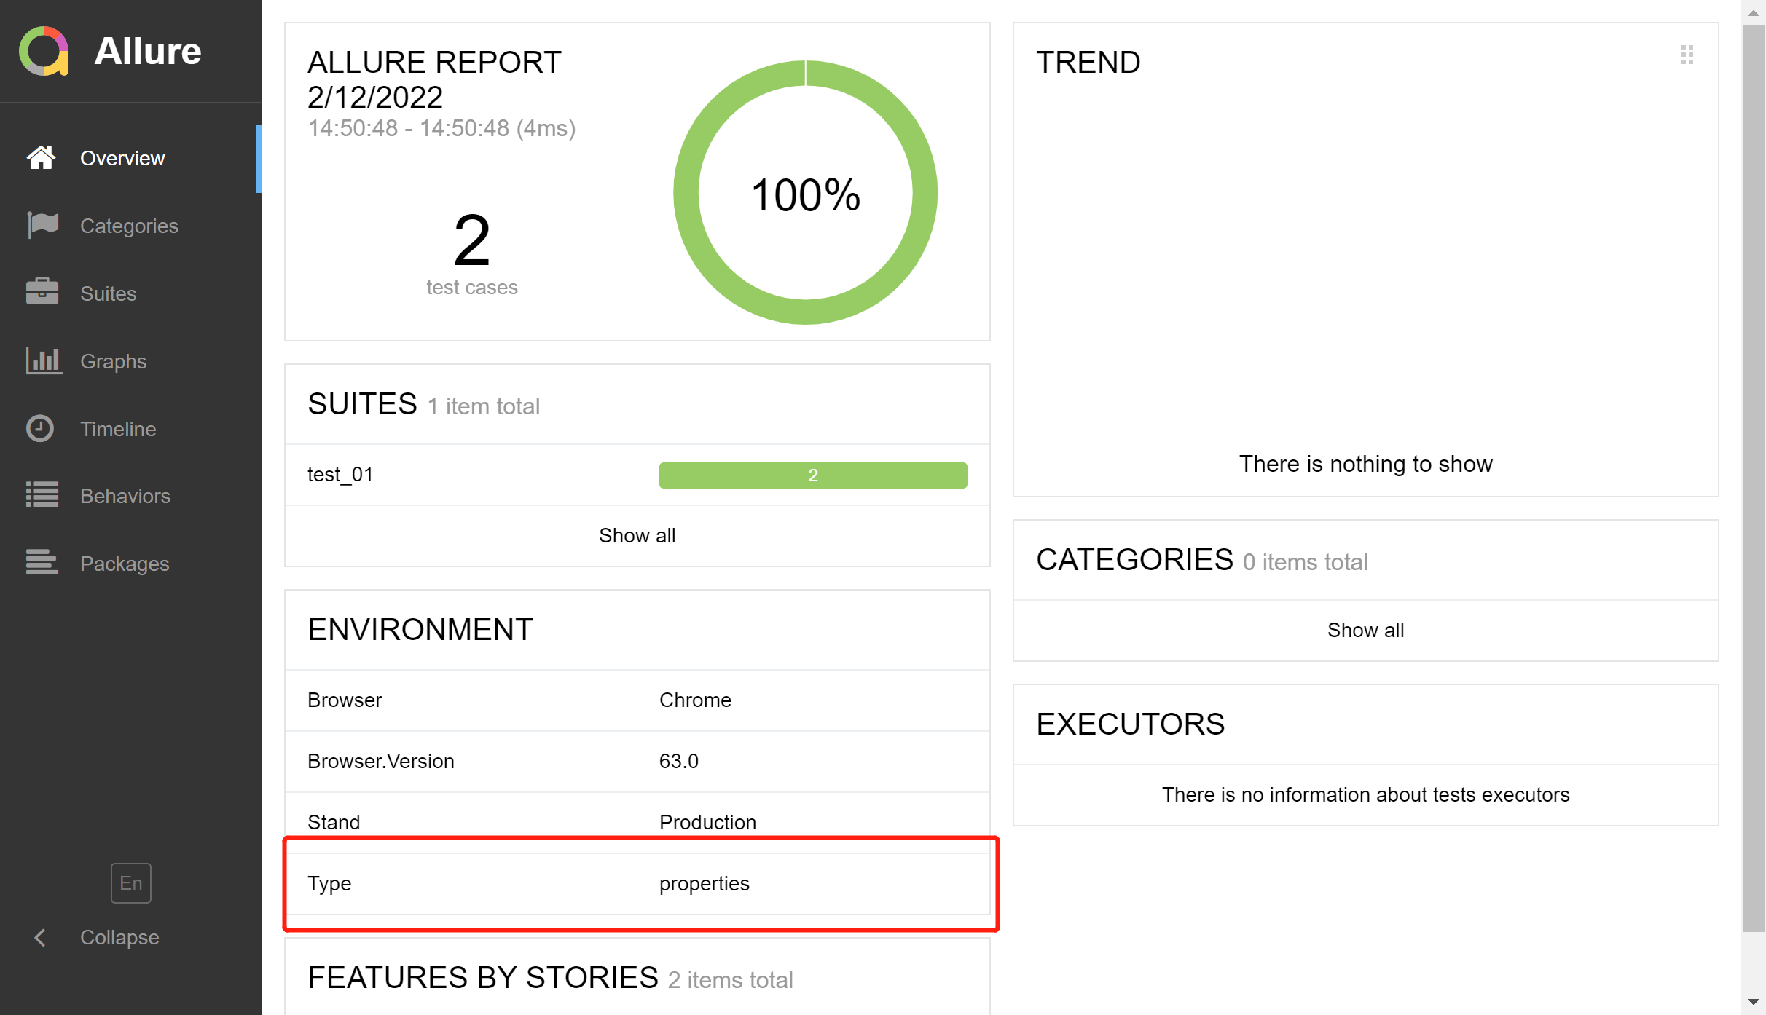Open the En language selector
Image resolution: width=1766 pixels, height=1015 pixels.
coord(131,882)
